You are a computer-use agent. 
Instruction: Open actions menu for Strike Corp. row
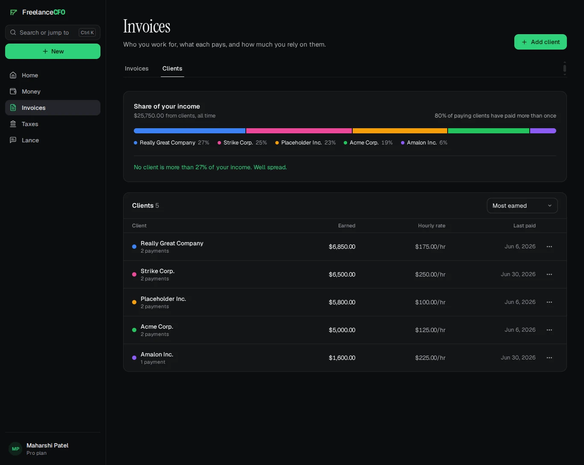[x=549, y=274]
